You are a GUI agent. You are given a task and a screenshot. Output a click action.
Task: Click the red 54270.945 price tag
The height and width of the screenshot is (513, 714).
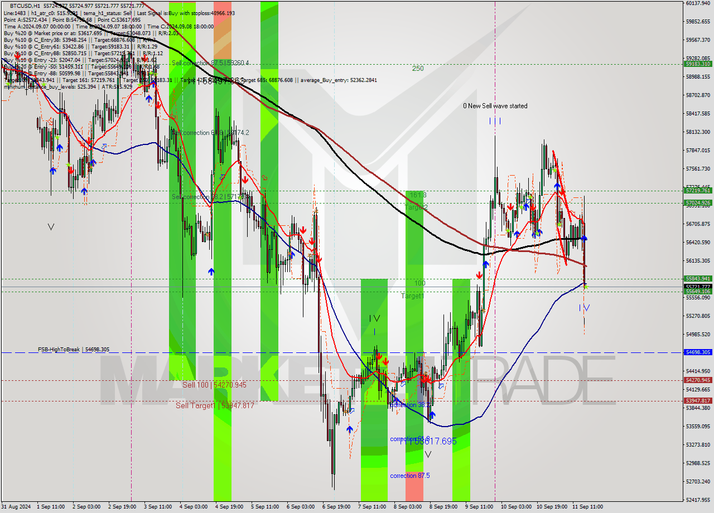697,380
